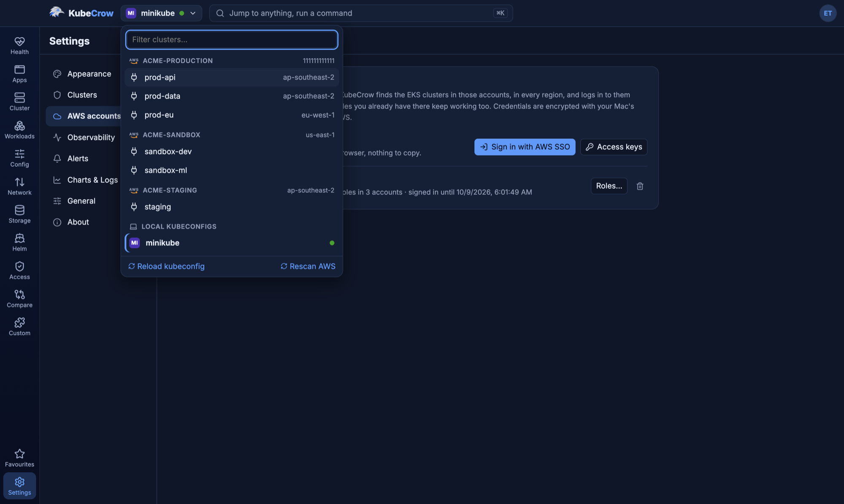
Task: Collapse the minikube cluster switcher dropdown
Action: [x=161, y=13]
